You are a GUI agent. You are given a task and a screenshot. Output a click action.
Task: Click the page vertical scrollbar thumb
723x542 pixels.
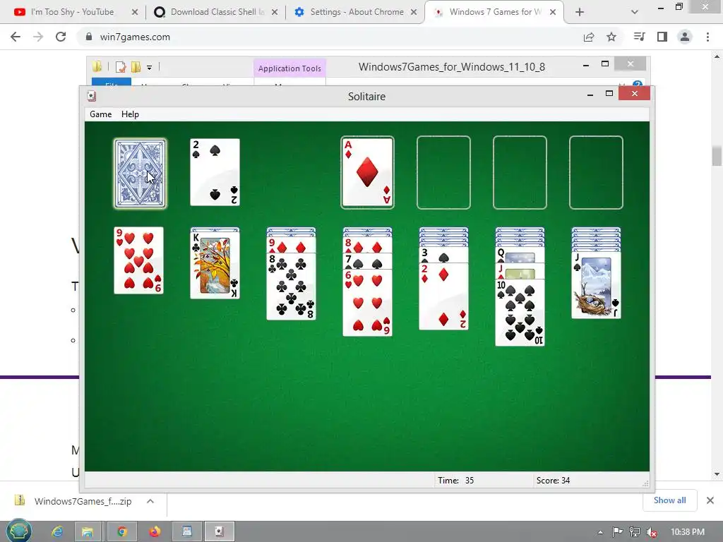[717, 155]
